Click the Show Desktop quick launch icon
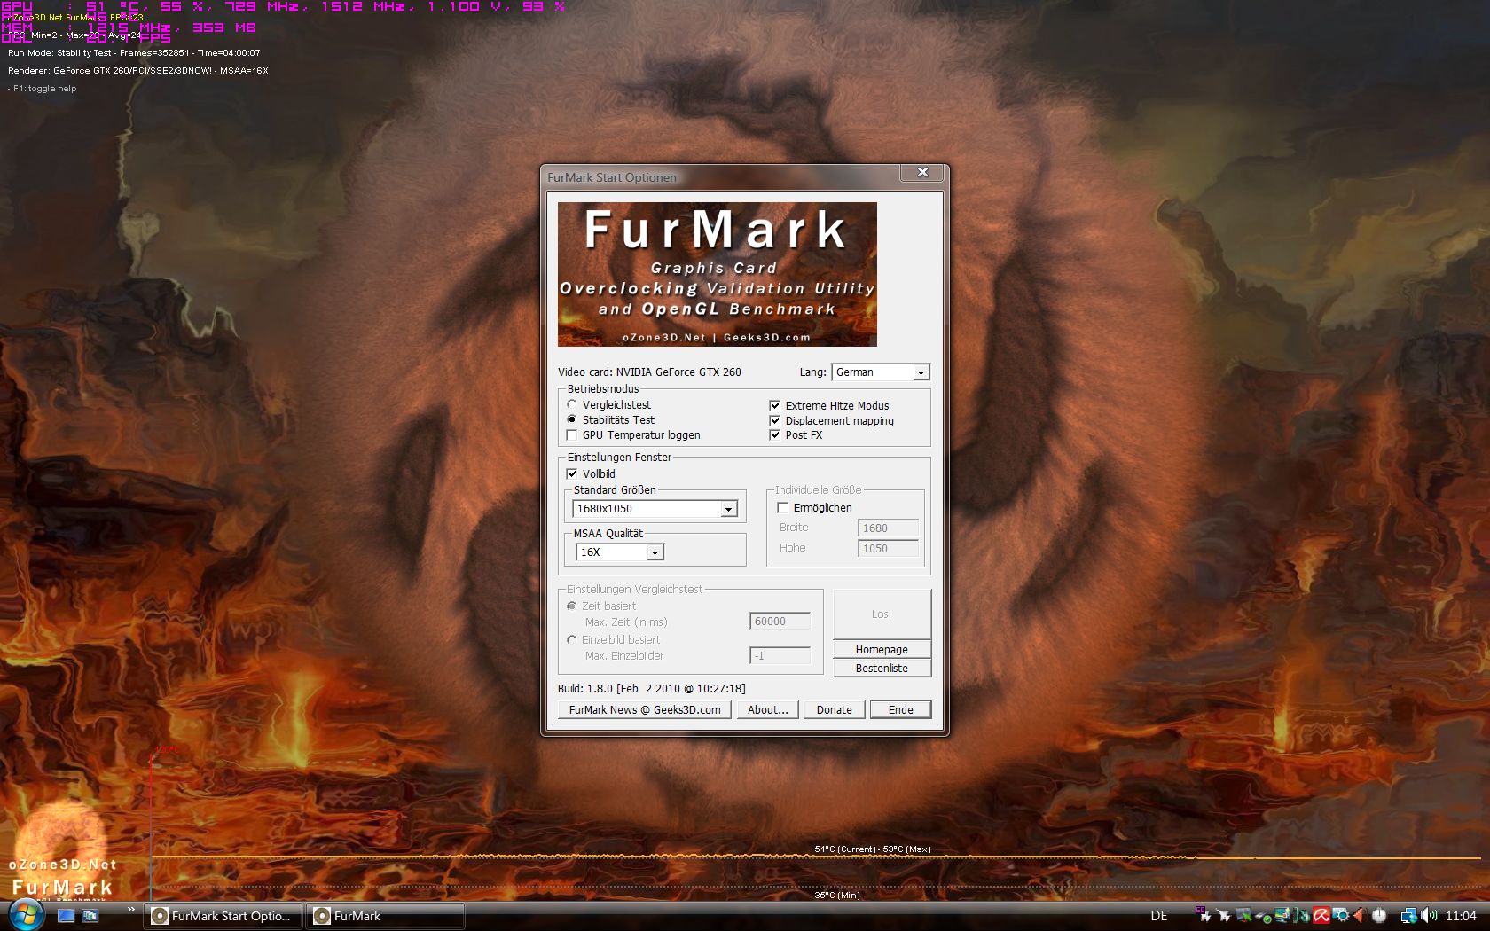The height and width of the screenshot is (931, 1490). click(66, 916)
